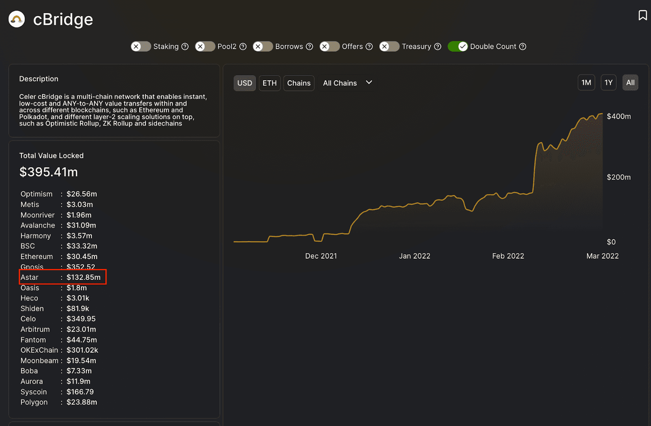
Task: Click the $400m y-axis label
Action: [x=619, y=116]
